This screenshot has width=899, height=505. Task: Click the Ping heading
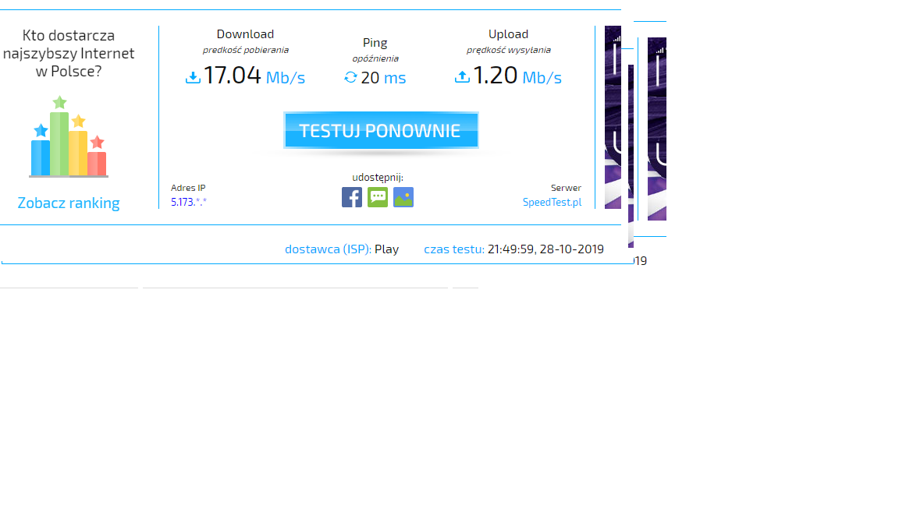[375, 43]
